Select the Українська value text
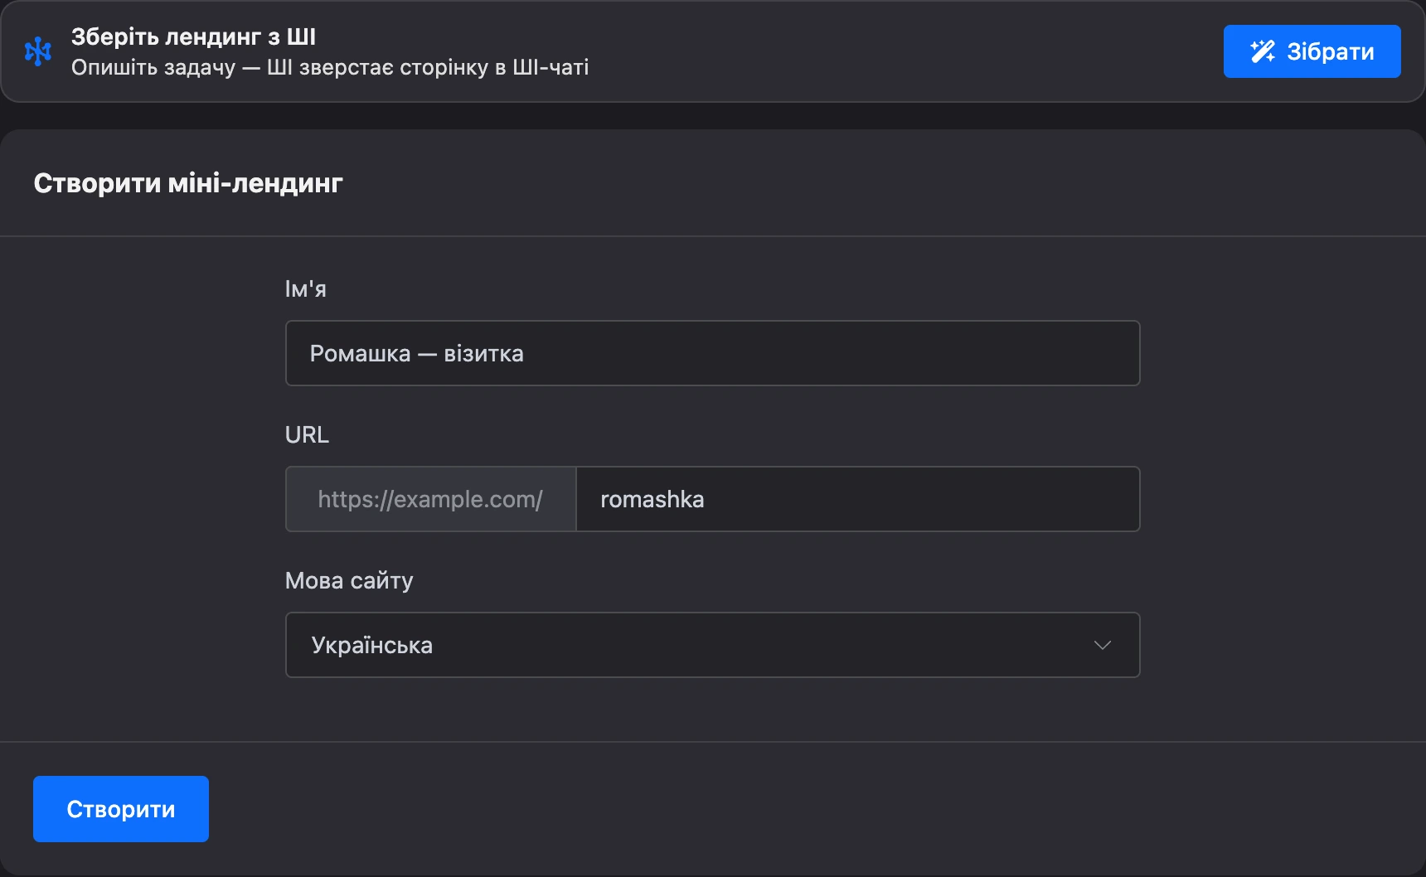The width and height of the screenshot is (1426, 877). click(x=372, y=645)
